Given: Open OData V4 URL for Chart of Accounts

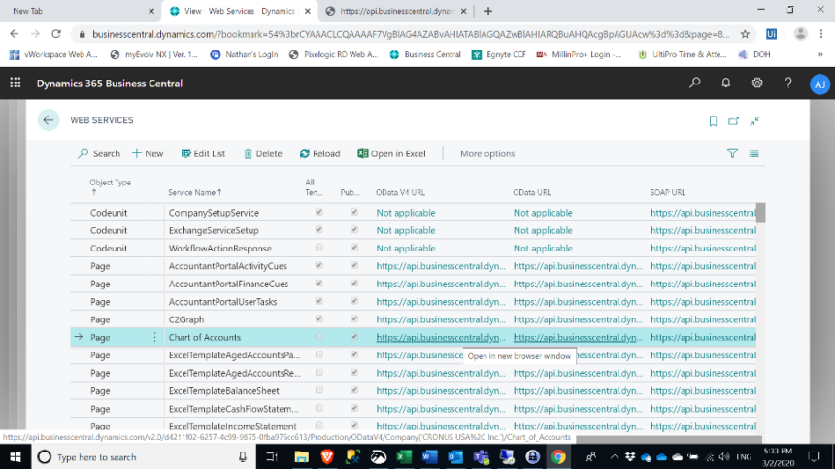Looking at the screenshot, I should point(441,337).
